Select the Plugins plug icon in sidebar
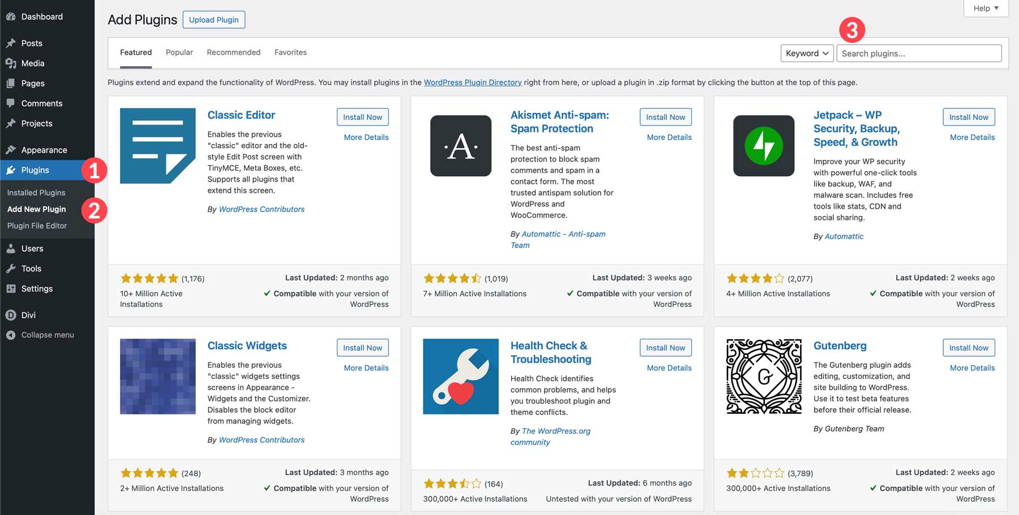The image size is (1019, 515). click(x=11, y=170)
